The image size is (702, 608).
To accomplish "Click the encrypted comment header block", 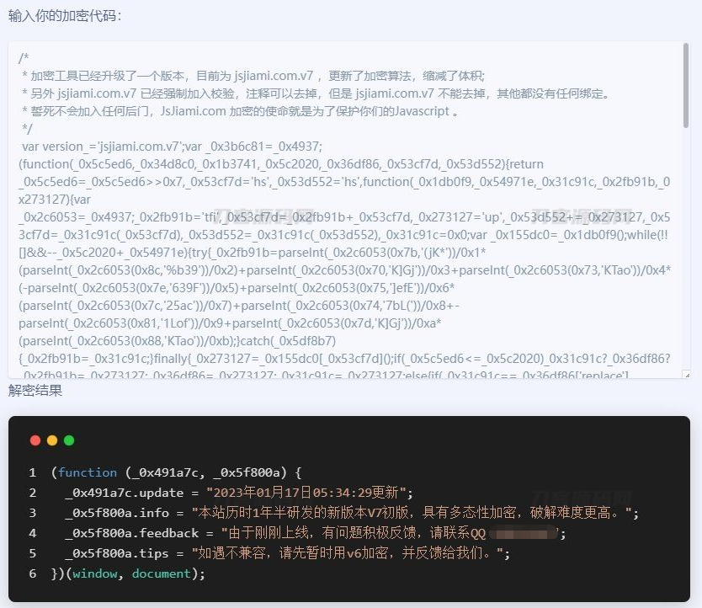I will (x=253, y=93).
